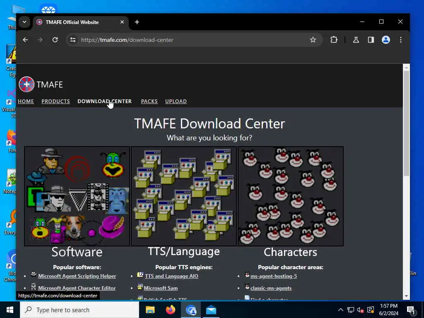This screenshot has height=318, width=424.
Task: Click the scrollbar down arrow
Action: [406, 296]
